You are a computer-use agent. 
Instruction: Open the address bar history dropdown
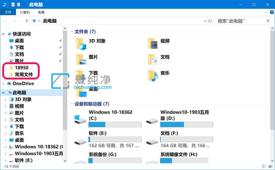pos(205,21)
